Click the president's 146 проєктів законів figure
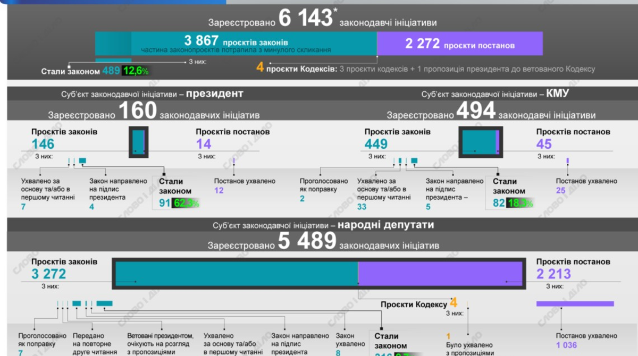The width and height of the screenshot is (638, 356). click(43, 144)
